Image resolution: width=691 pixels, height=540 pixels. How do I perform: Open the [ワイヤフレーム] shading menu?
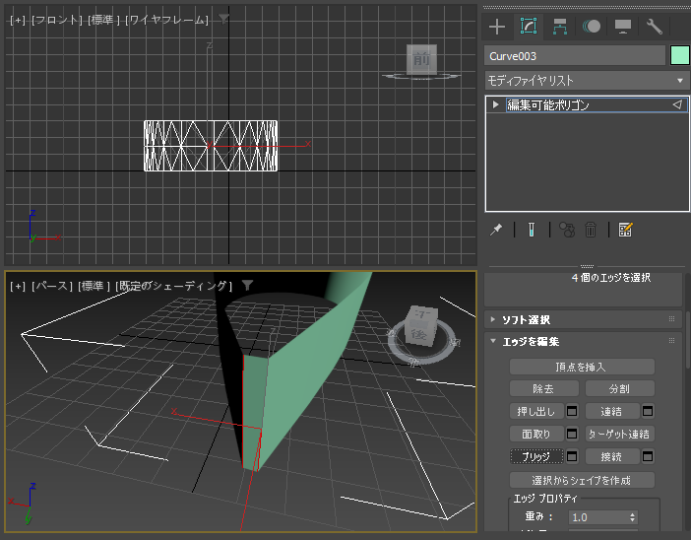(166, 20)
